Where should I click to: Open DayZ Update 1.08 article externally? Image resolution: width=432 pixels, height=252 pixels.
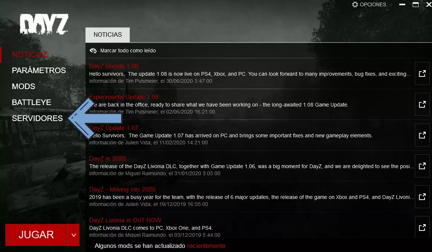coord(422,73)
